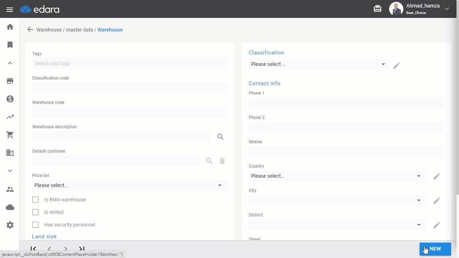
Task: Open the City dropdown
Action: (x=337, y=200)
